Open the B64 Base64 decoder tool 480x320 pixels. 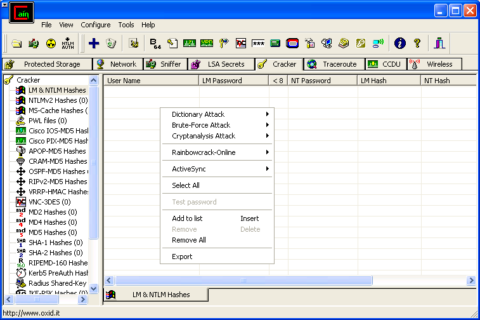[155, 44]
